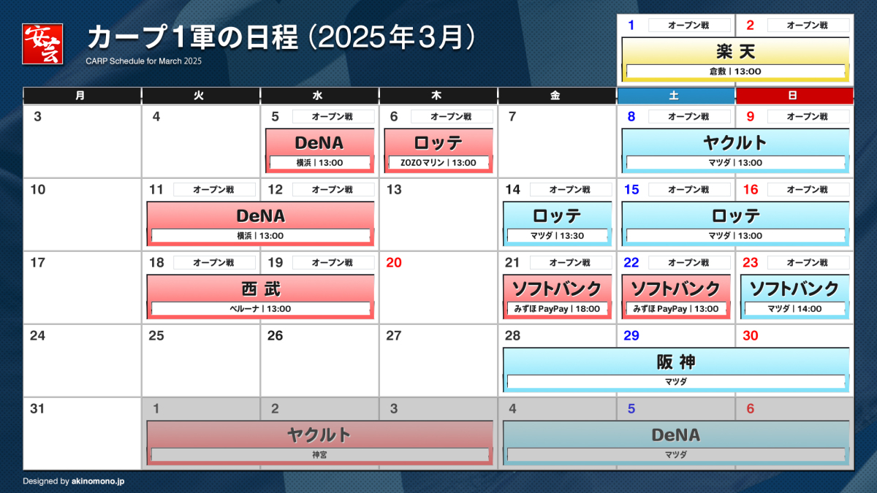Open the ヤクルト card spanning March 8-9
This screenshot has height=493, width=877.
735,150
